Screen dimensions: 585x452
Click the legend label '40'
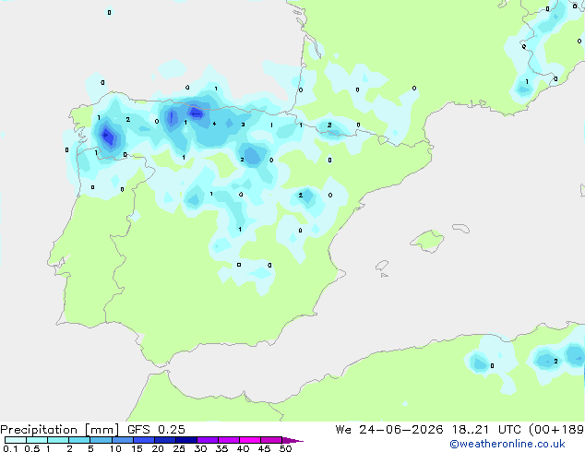(x=243, y=448)
